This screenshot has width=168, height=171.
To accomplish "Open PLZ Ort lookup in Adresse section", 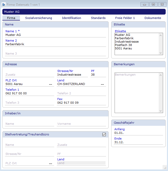I will (50, 84).
